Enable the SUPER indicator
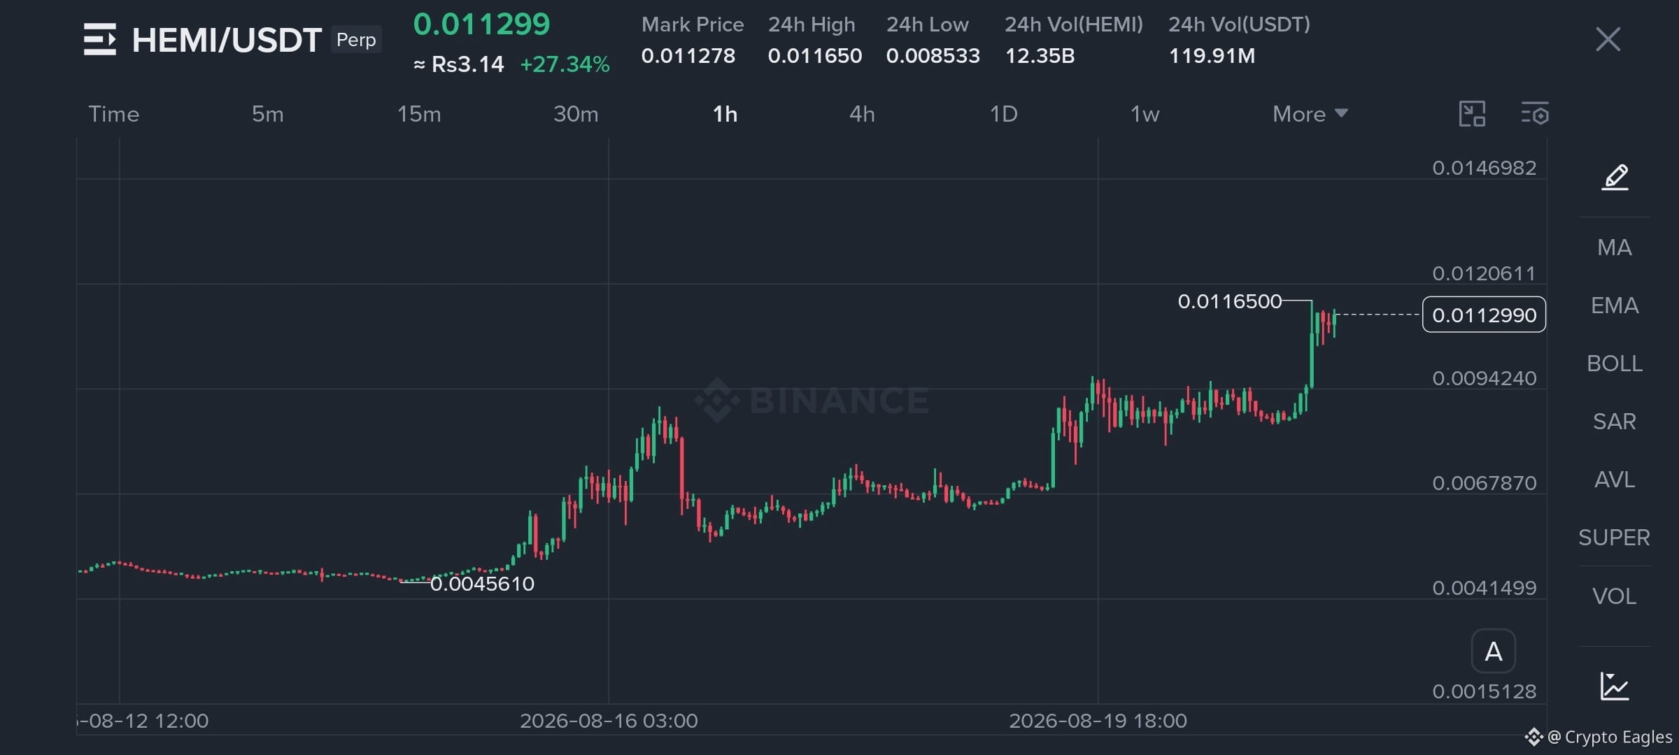 point(1615,537)
